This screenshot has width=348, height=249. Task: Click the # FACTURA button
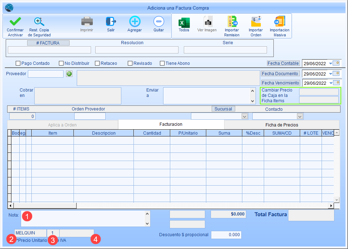pyautogui.click(x=48, y=43)
